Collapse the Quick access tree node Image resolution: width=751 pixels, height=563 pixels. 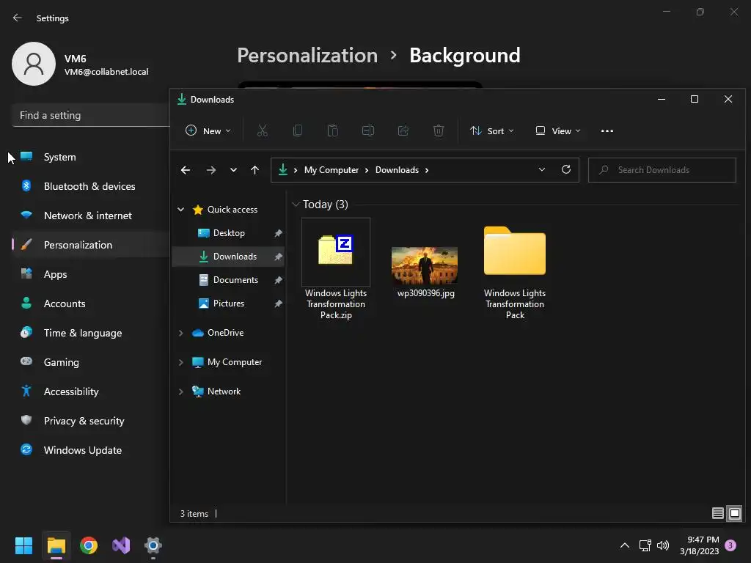(x=180, y=209)
